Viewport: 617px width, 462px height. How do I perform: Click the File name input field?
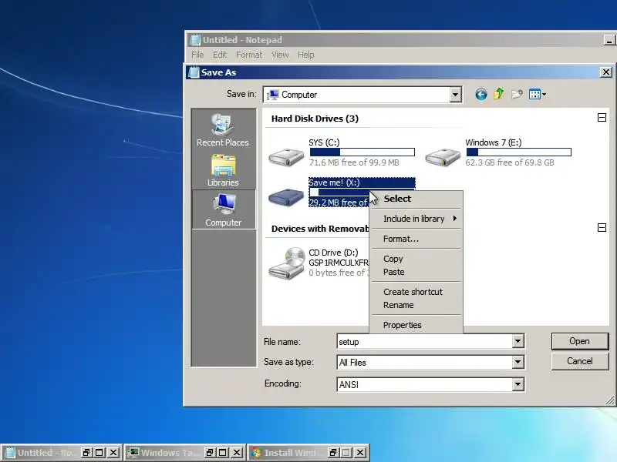(425, 341)
